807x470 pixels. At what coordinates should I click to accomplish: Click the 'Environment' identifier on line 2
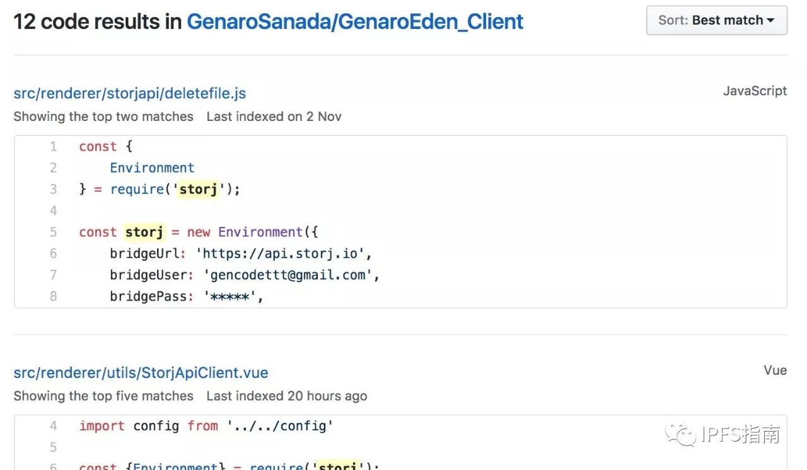coord(152,168)
